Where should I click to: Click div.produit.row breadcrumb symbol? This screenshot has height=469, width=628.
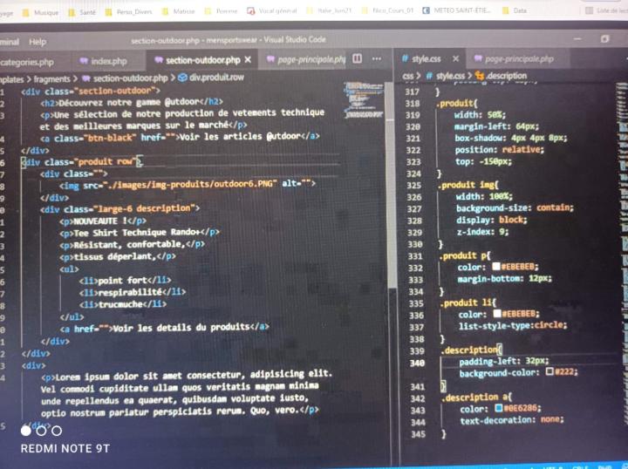[x=211, y=78]
